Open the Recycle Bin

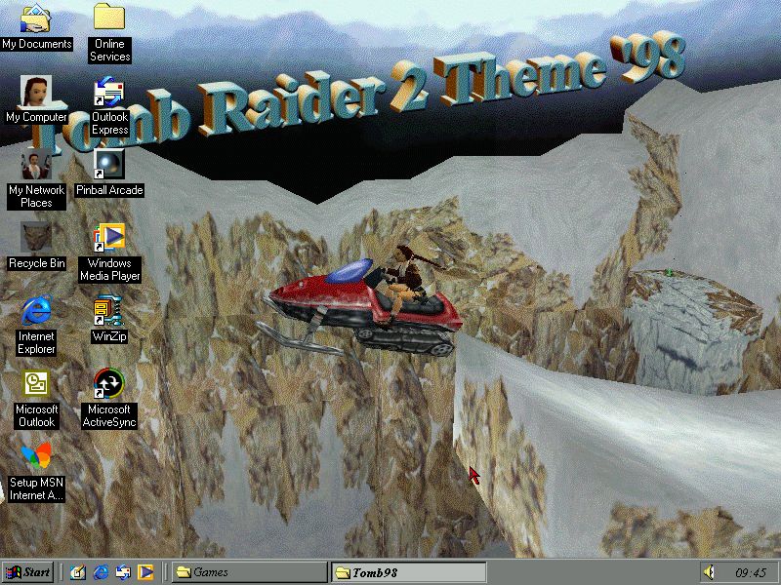(36, 239)
